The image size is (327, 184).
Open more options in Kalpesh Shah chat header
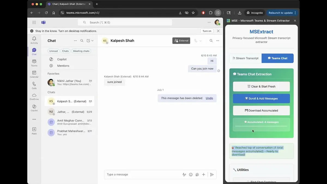pyautogui.click(x=217, y=41)
